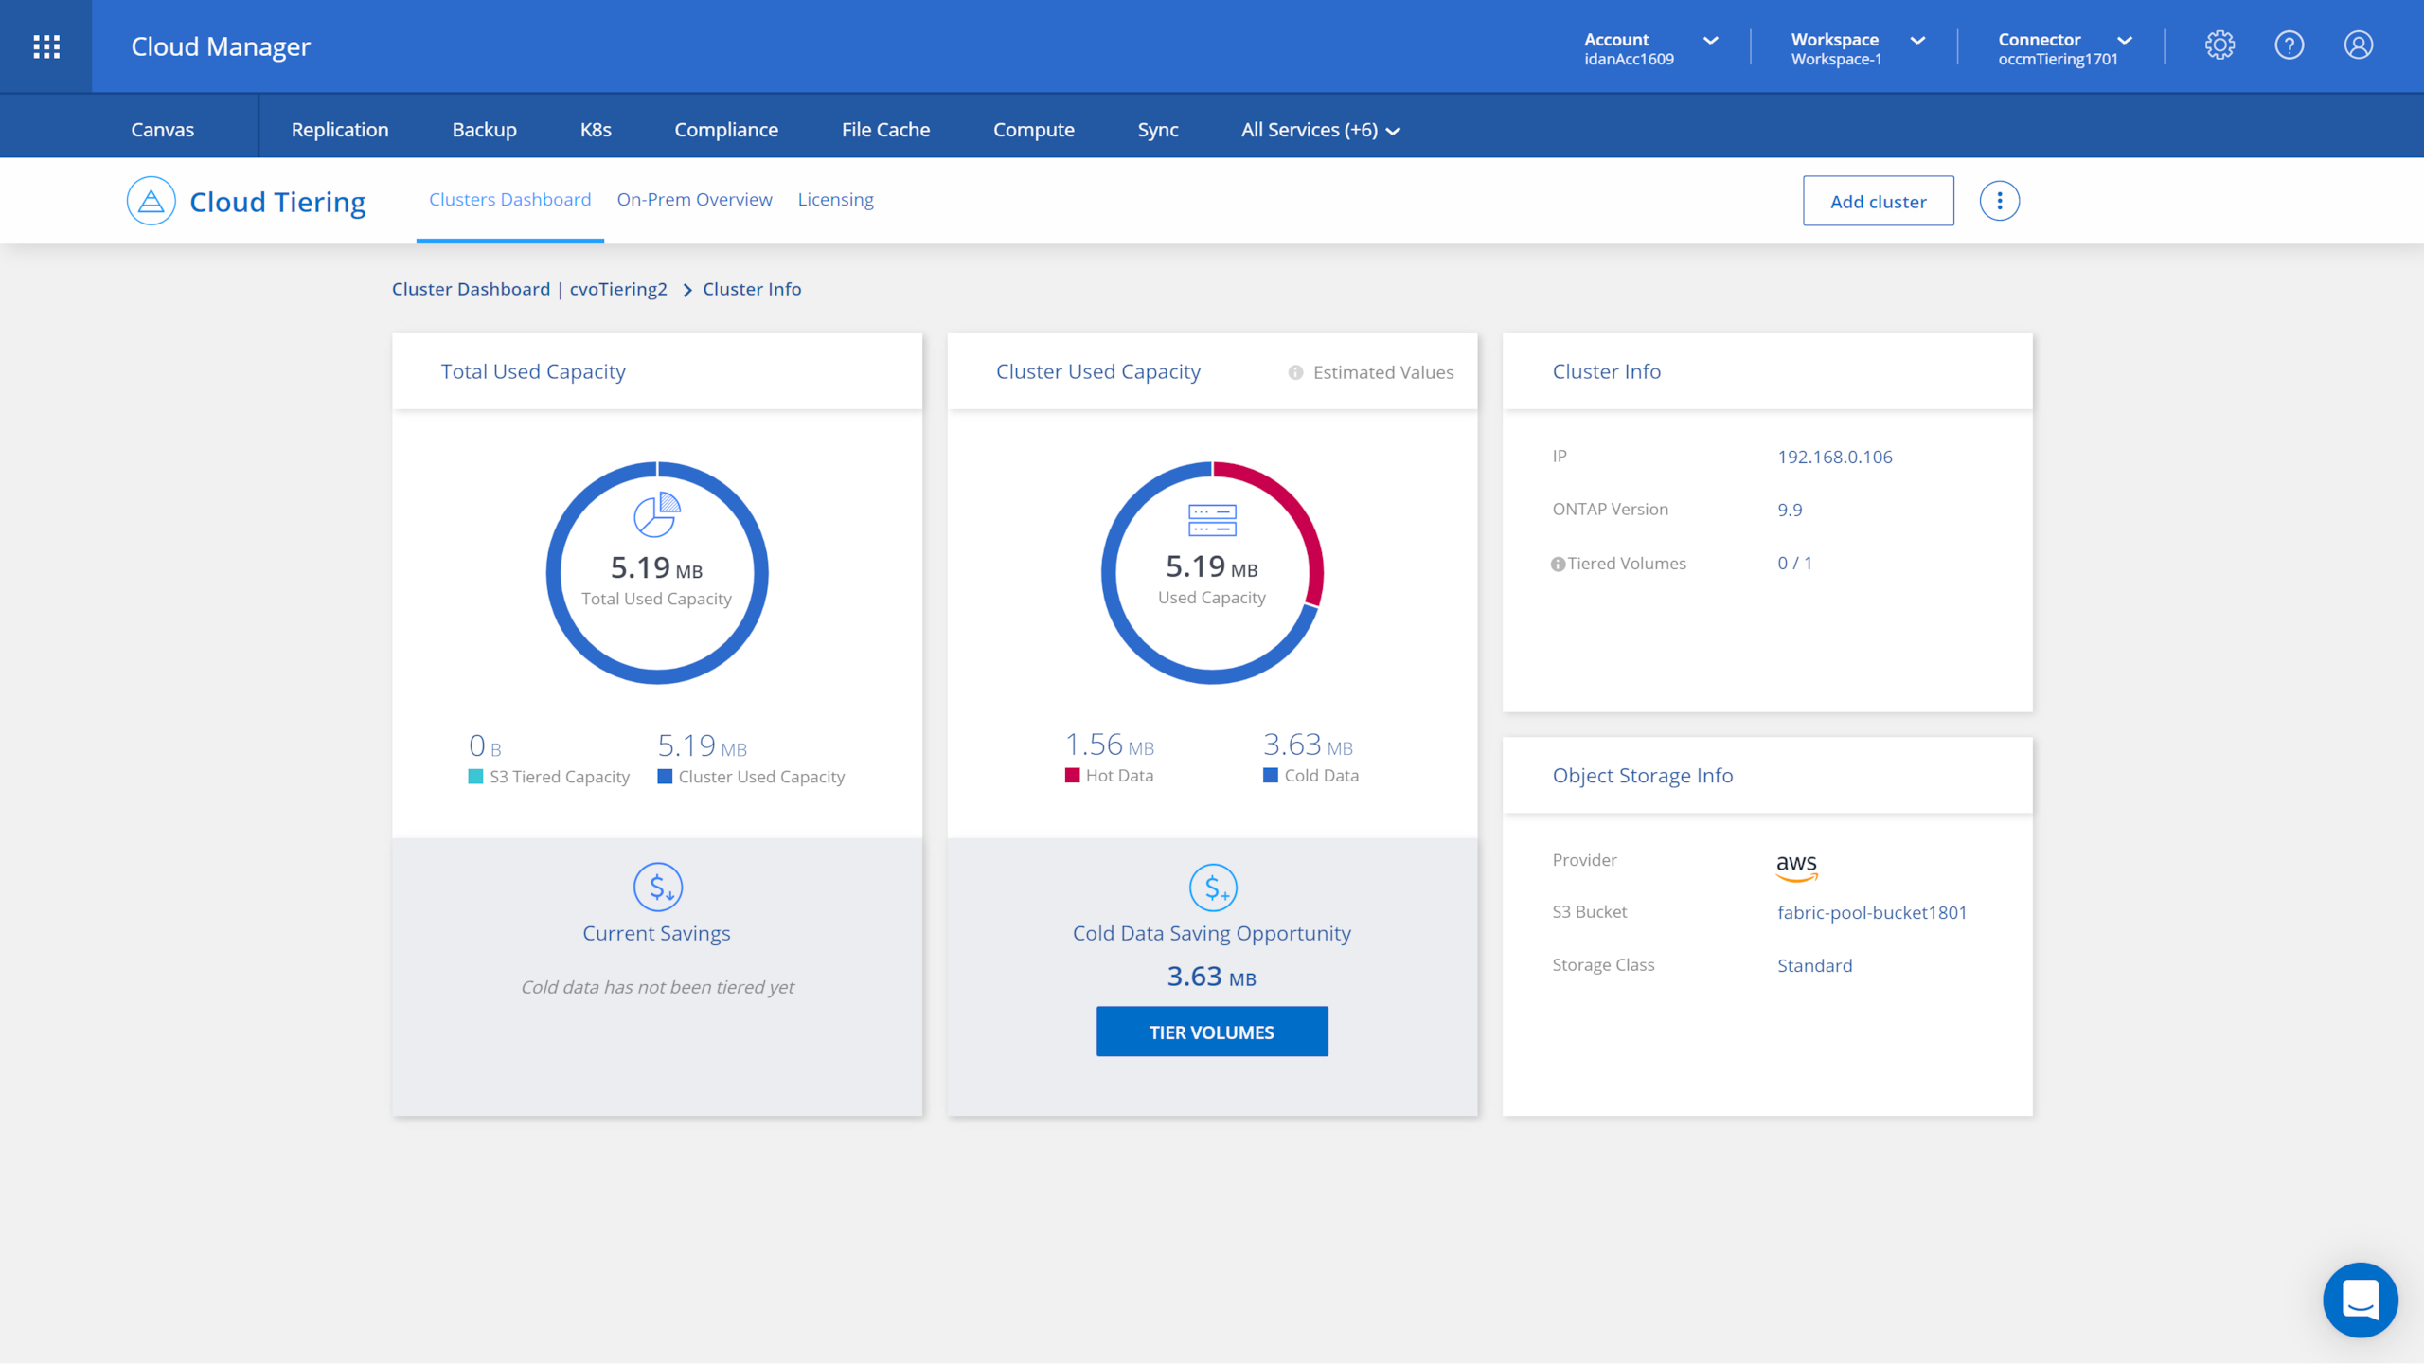The image size is (2424, 1364).
Task: Click the Tiered Volumes info icon
Action: 1558,565
